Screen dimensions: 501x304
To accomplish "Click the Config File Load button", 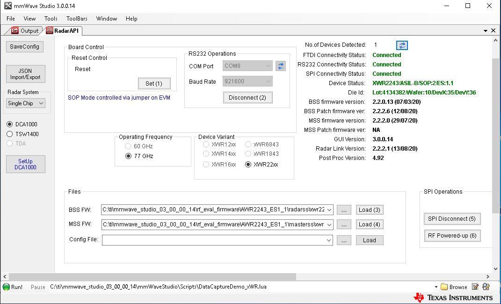I will 370,240.
